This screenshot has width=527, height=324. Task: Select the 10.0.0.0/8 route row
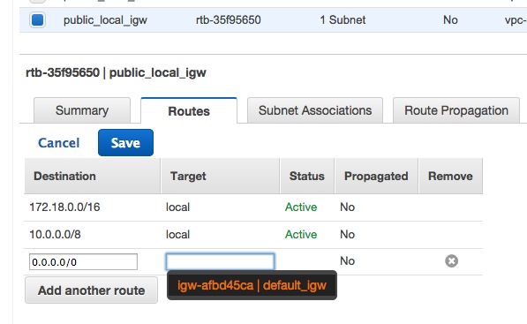click(253, 235)
